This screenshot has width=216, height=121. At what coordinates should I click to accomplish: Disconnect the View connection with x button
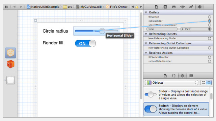tap(182, 29)
